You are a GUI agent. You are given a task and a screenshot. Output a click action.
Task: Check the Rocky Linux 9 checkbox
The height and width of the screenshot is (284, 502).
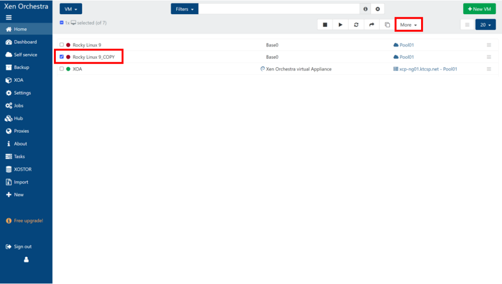pyautogui.click(x=62, y=45)
